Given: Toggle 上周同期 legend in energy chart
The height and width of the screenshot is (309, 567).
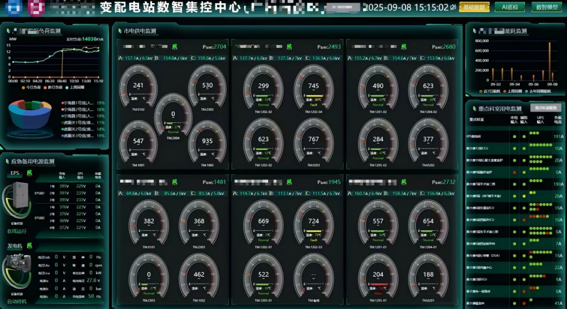Looking at the screenshot, I should click(x=514, y=91).
